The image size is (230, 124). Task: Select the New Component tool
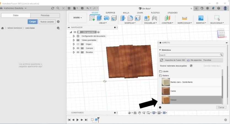[x=147, y=18]
